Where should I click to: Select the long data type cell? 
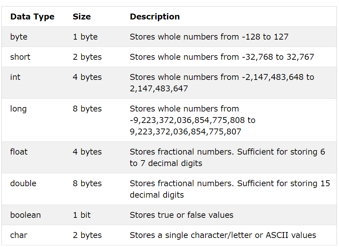(18, 109)
